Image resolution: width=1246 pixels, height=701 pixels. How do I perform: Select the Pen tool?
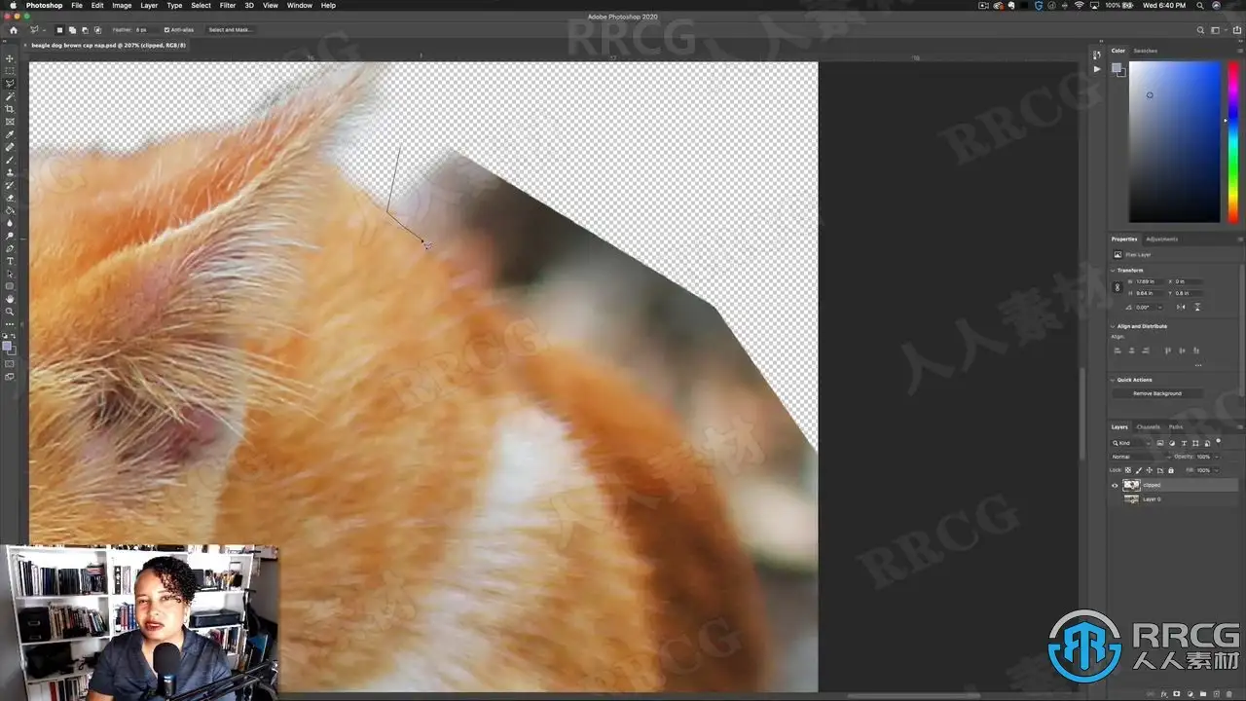[x=10, y=248]
